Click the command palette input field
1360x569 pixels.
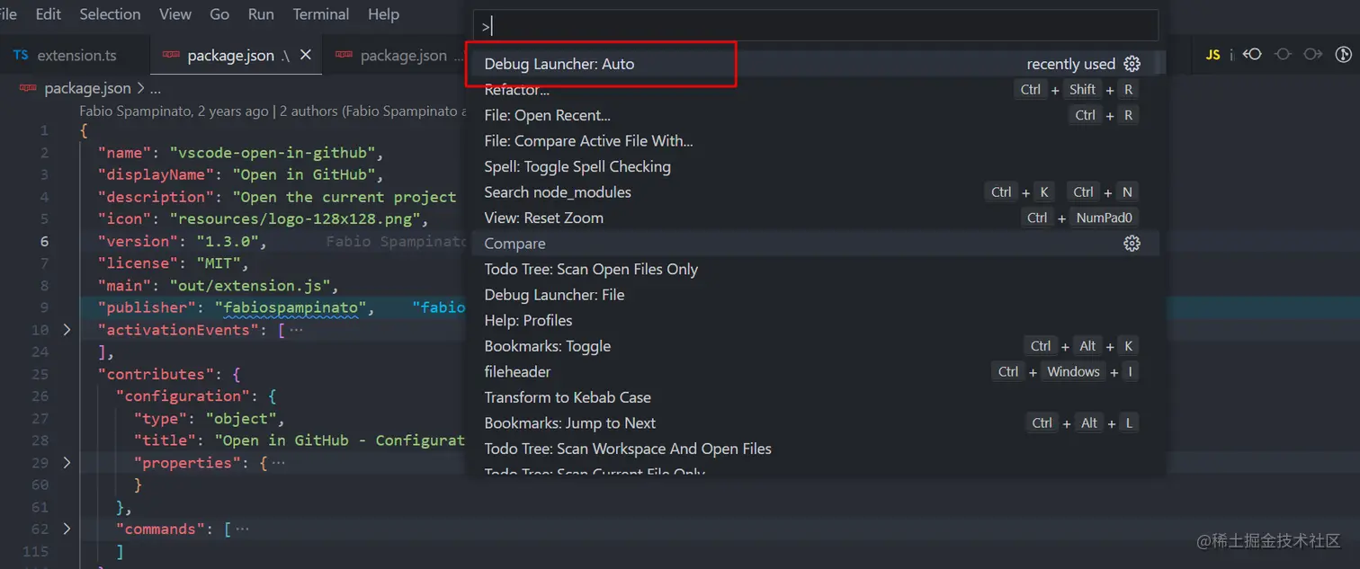(816, 26)
